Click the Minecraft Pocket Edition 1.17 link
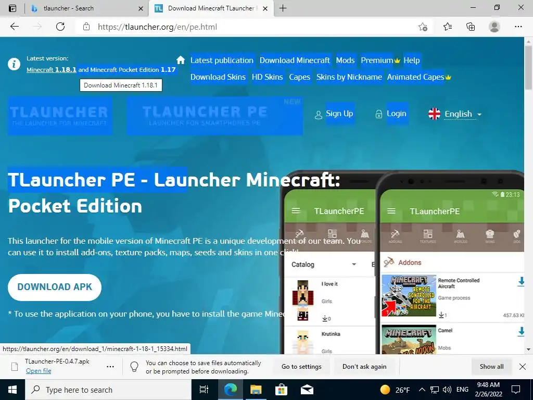This screenshot has width=533, height=400. pos(133,70)
